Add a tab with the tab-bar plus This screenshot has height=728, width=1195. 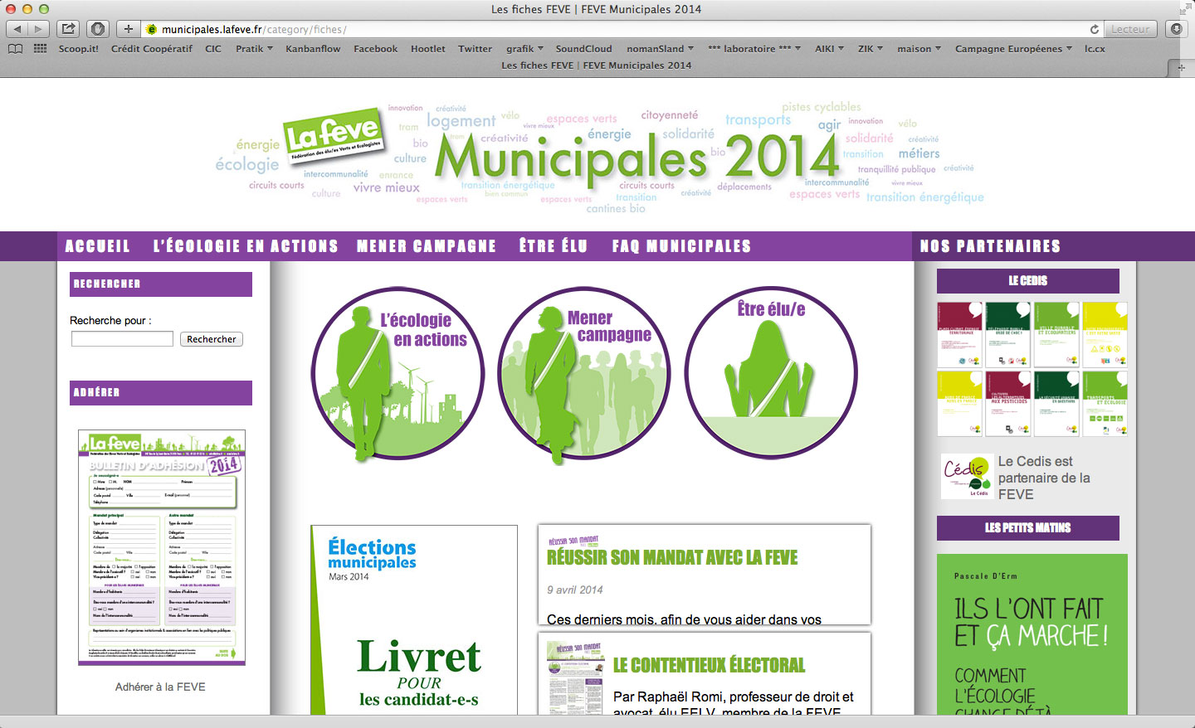coord(1180,68)
